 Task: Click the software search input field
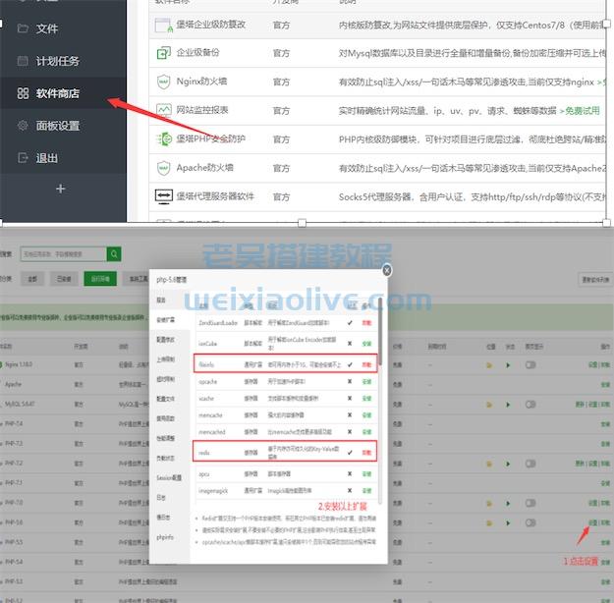pyautogui.click(x=64, y=254)
